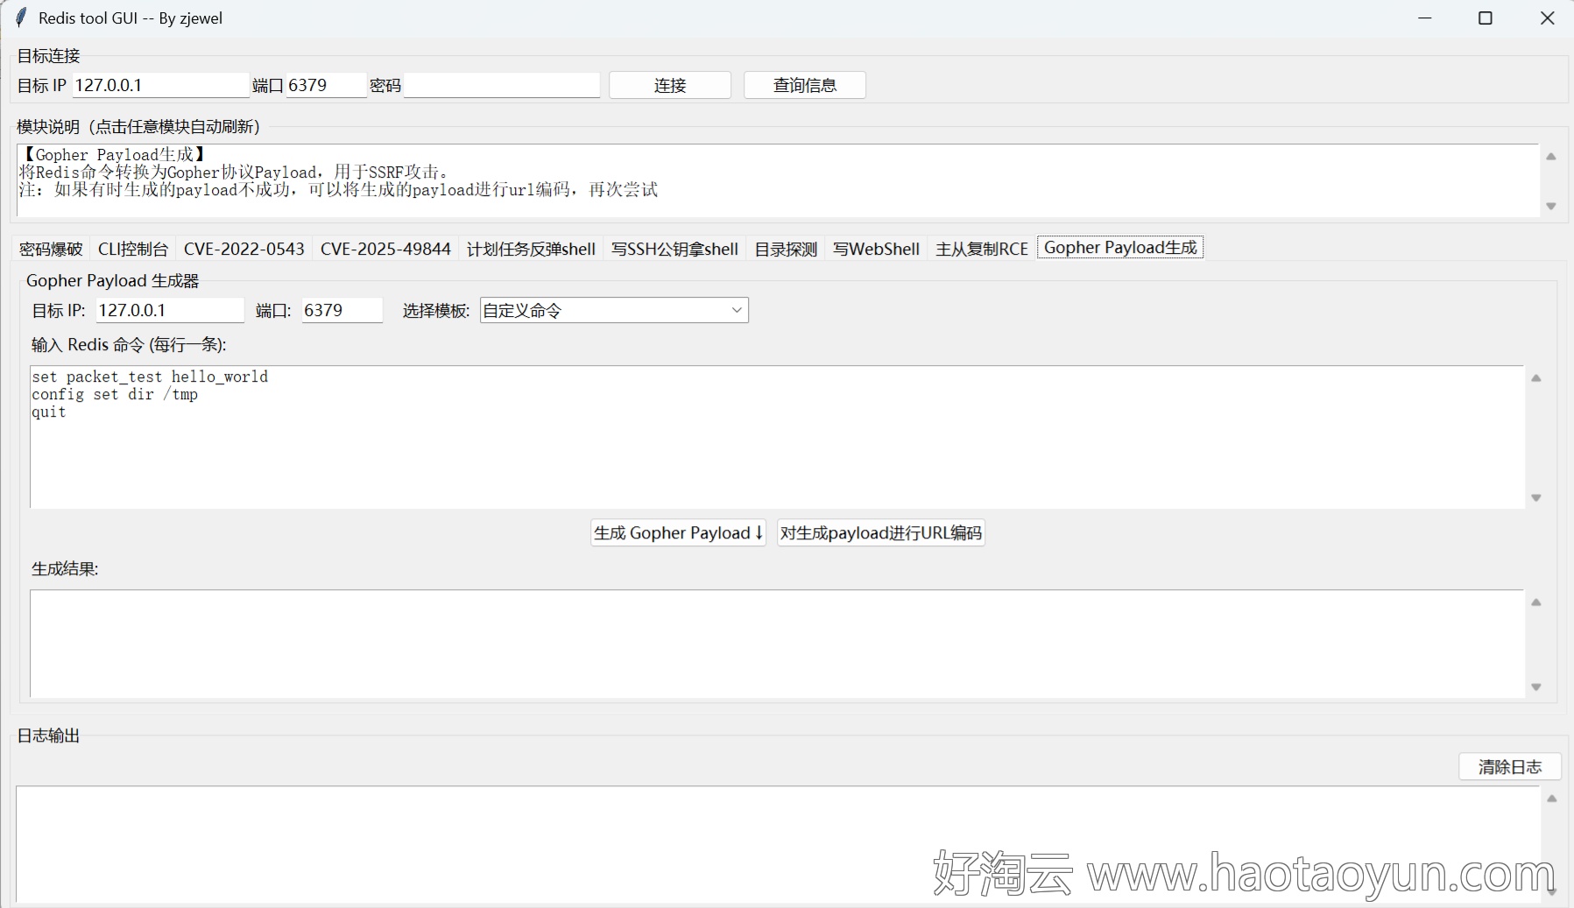Open the 计划任务反弹shell tab
The image size is (1574, 908).
[x=531, y=249]
